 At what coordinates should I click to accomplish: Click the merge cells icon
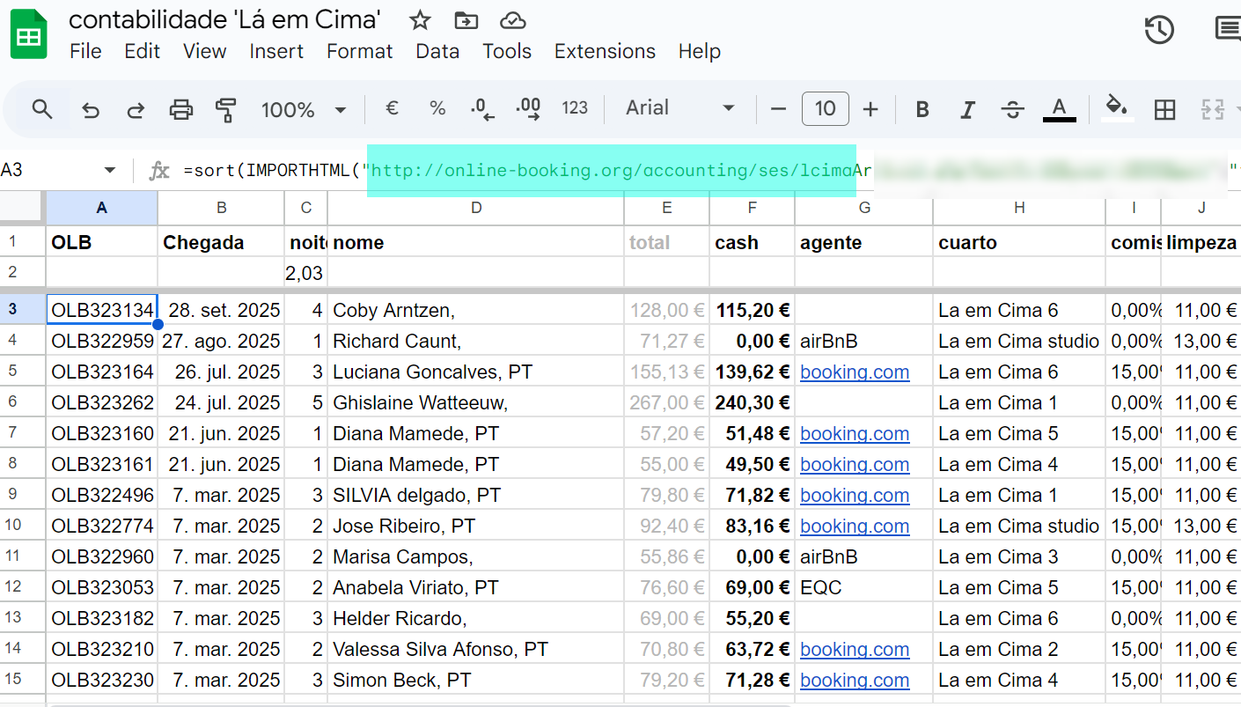[x=1213, y=109]
